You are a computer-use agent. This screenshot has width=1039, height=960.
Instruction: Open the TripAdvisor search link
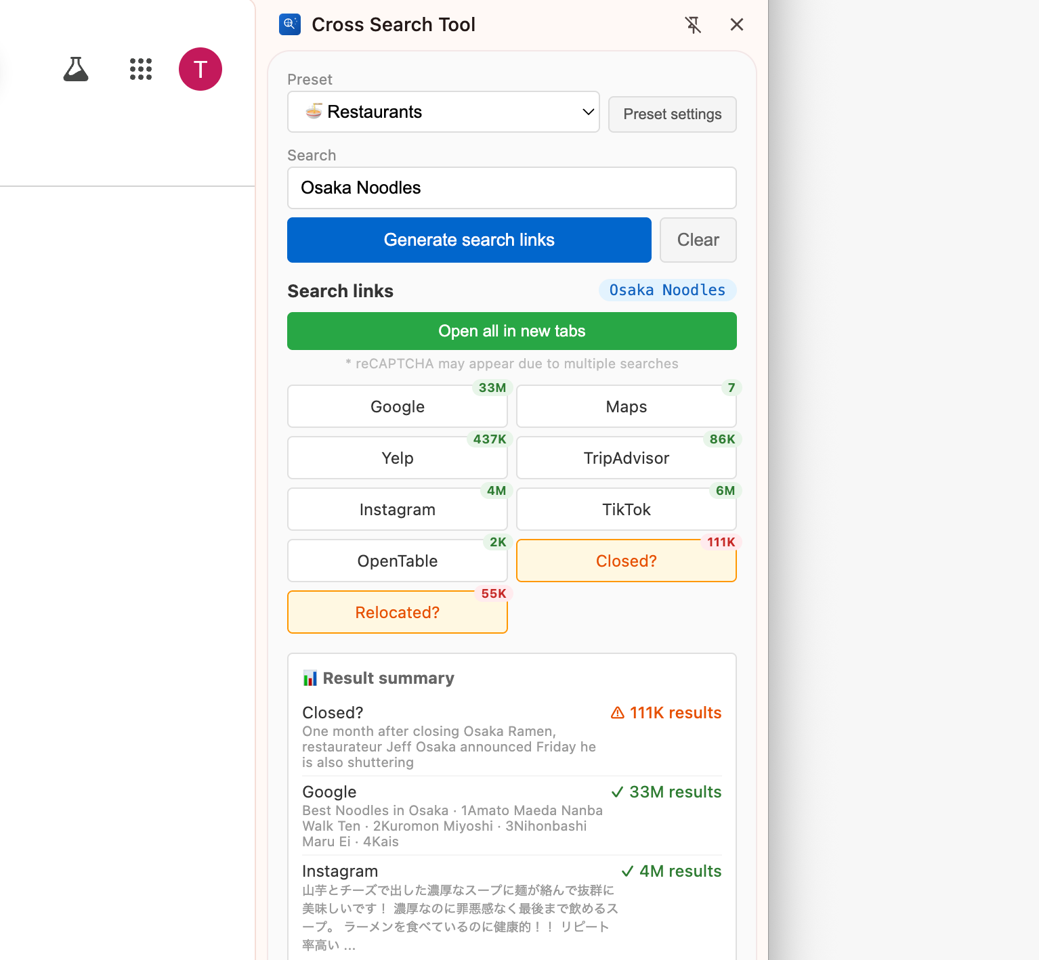tap(626, 458)
